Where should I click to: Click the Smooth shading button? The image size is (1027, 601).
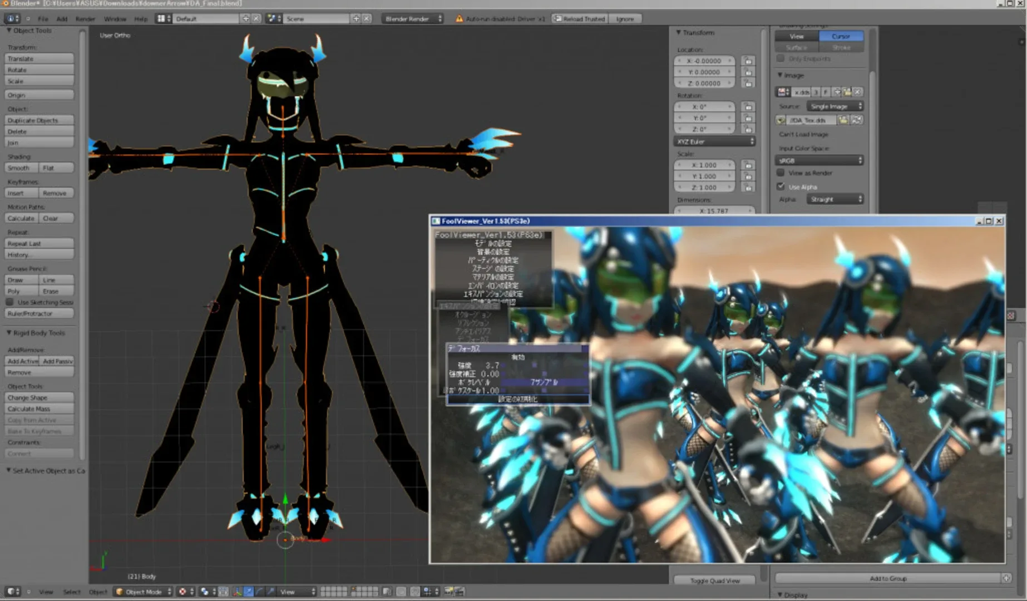click(21, 168)
